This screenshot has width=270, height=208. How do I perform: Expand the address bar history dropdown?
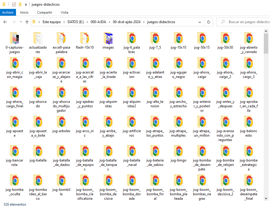coord(200,22)
